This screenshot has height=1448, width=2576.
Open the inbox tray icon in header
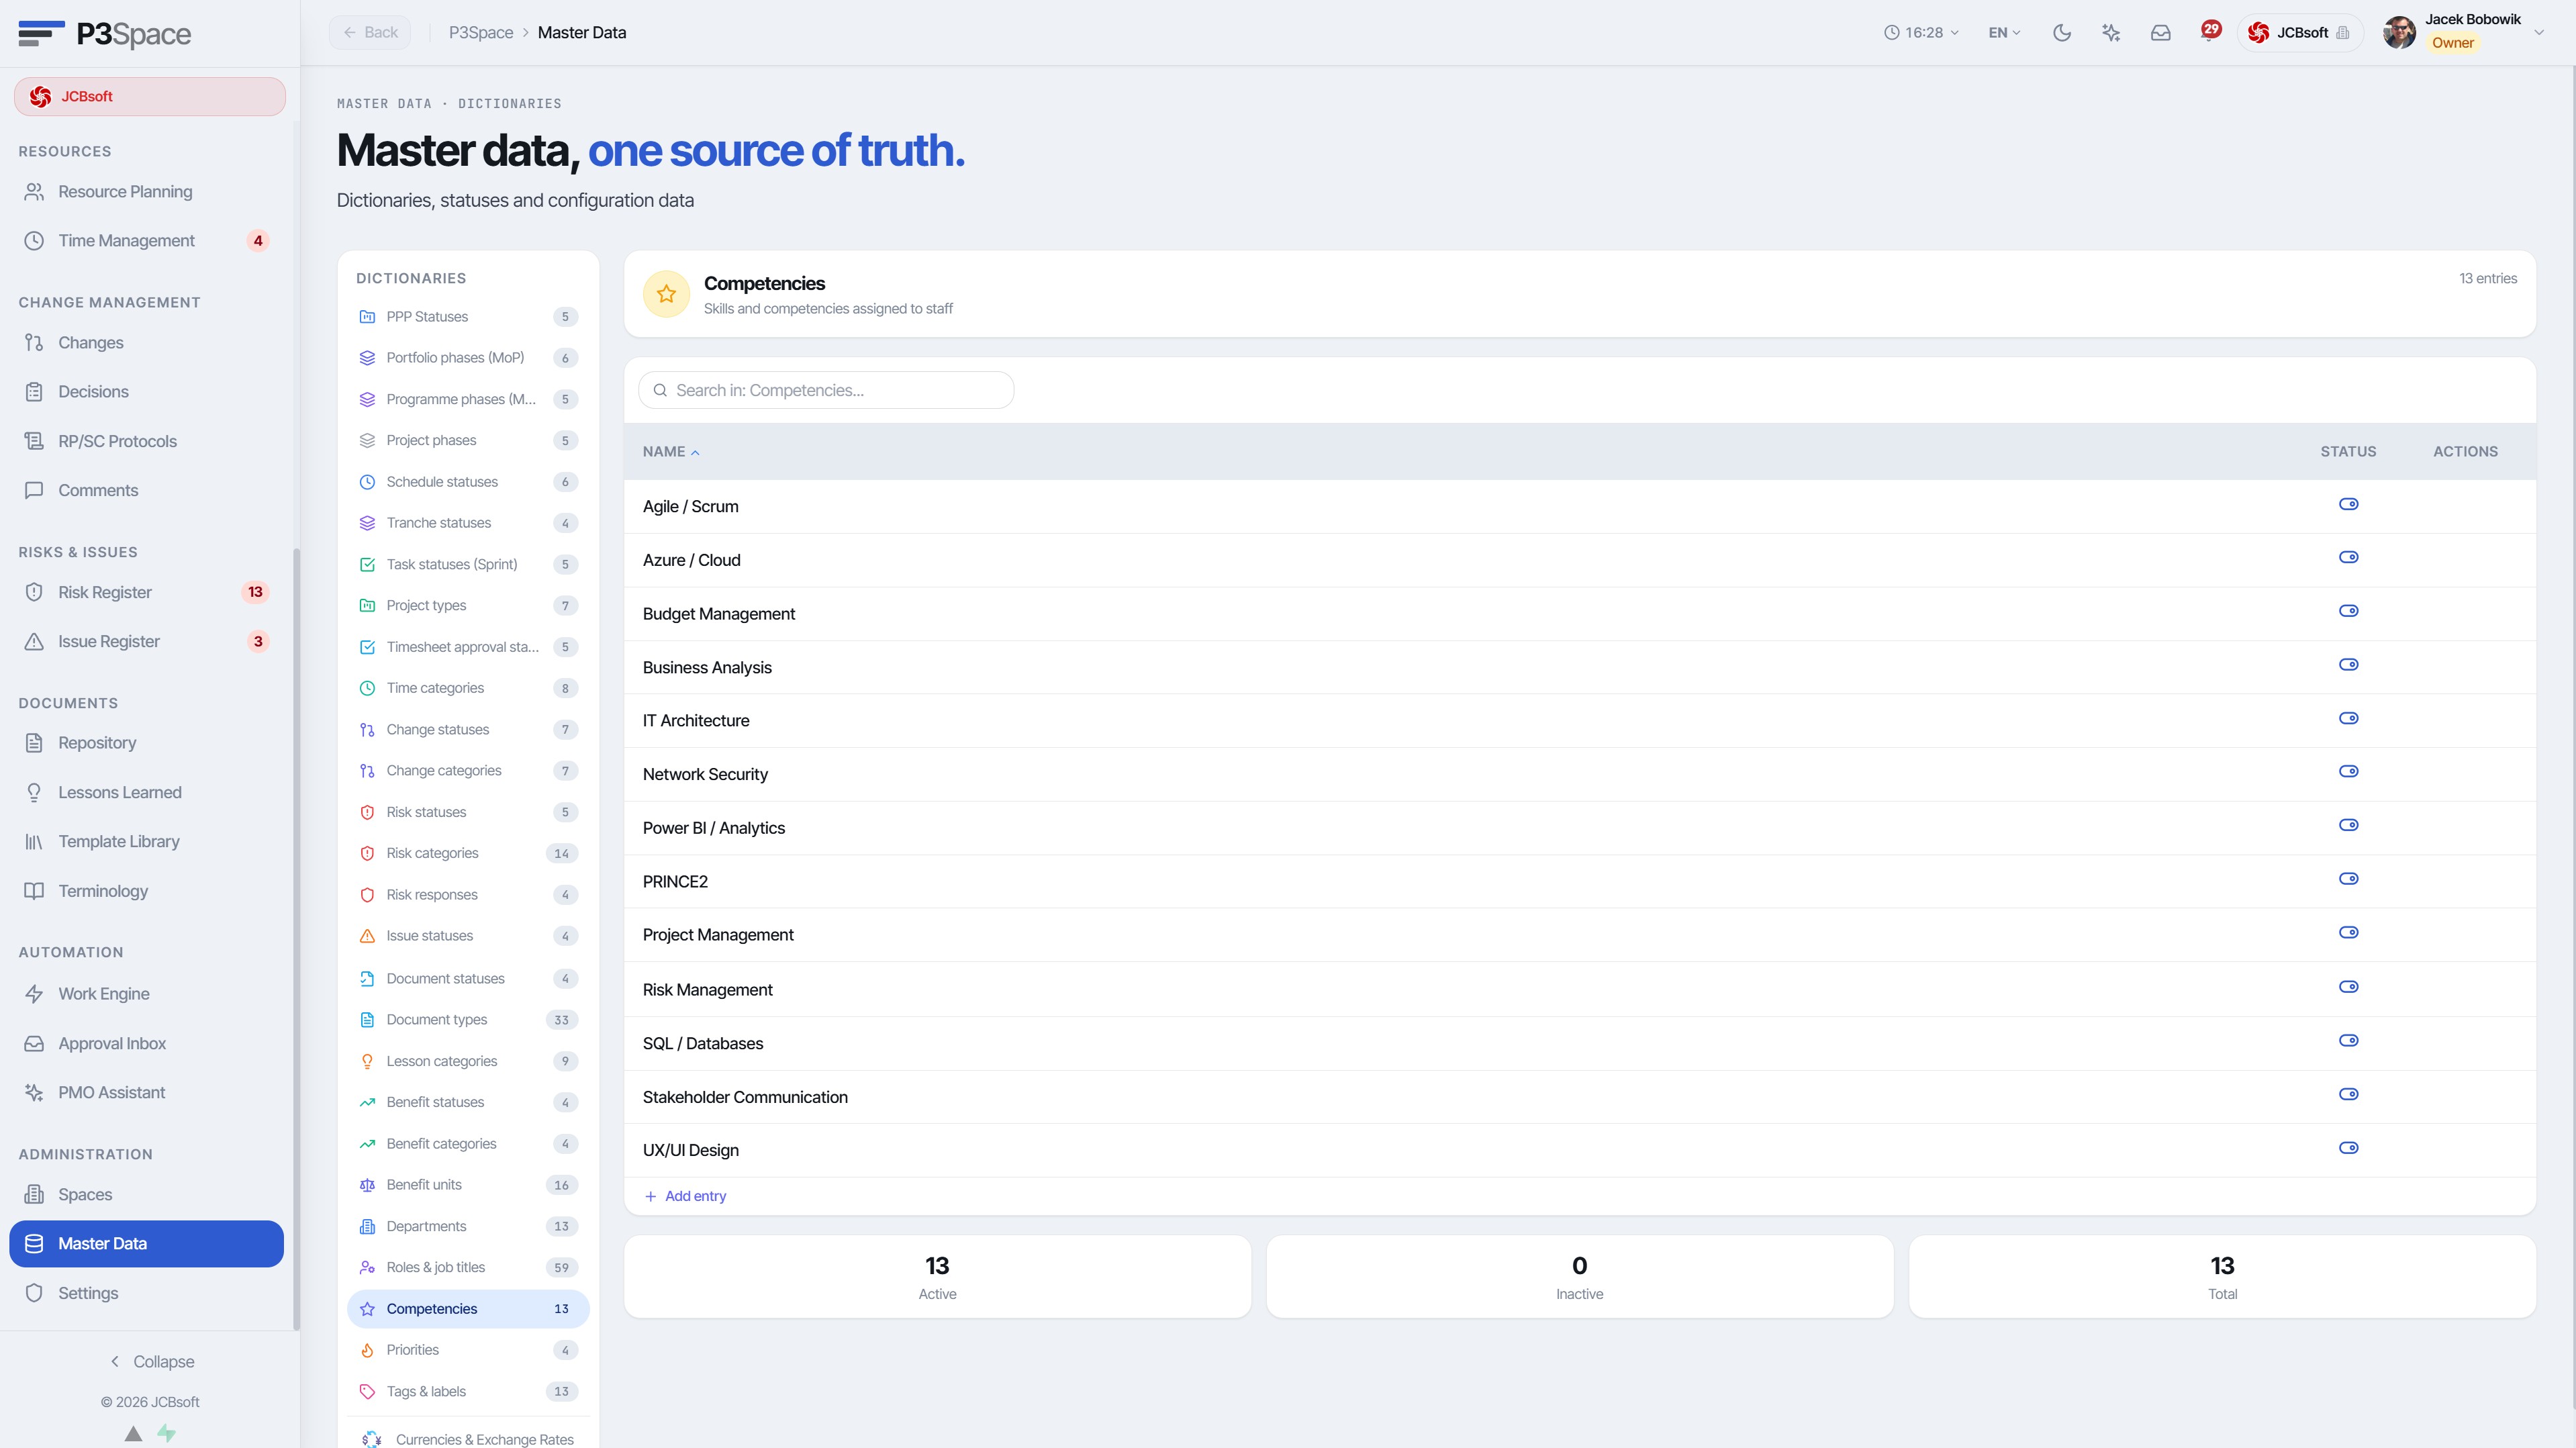[x=2160, y=32]
